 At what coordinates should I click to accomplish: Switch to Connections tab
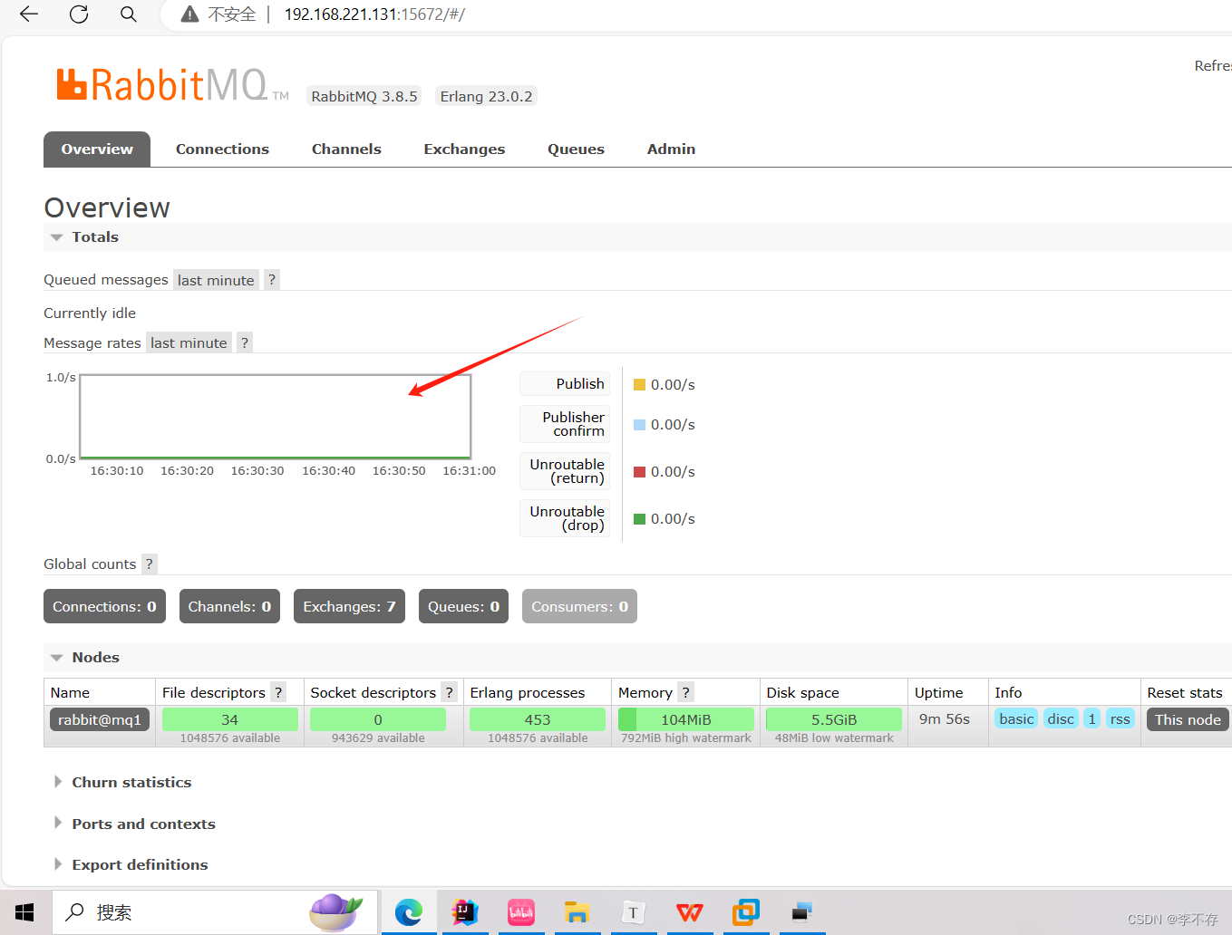click(222, 149)
